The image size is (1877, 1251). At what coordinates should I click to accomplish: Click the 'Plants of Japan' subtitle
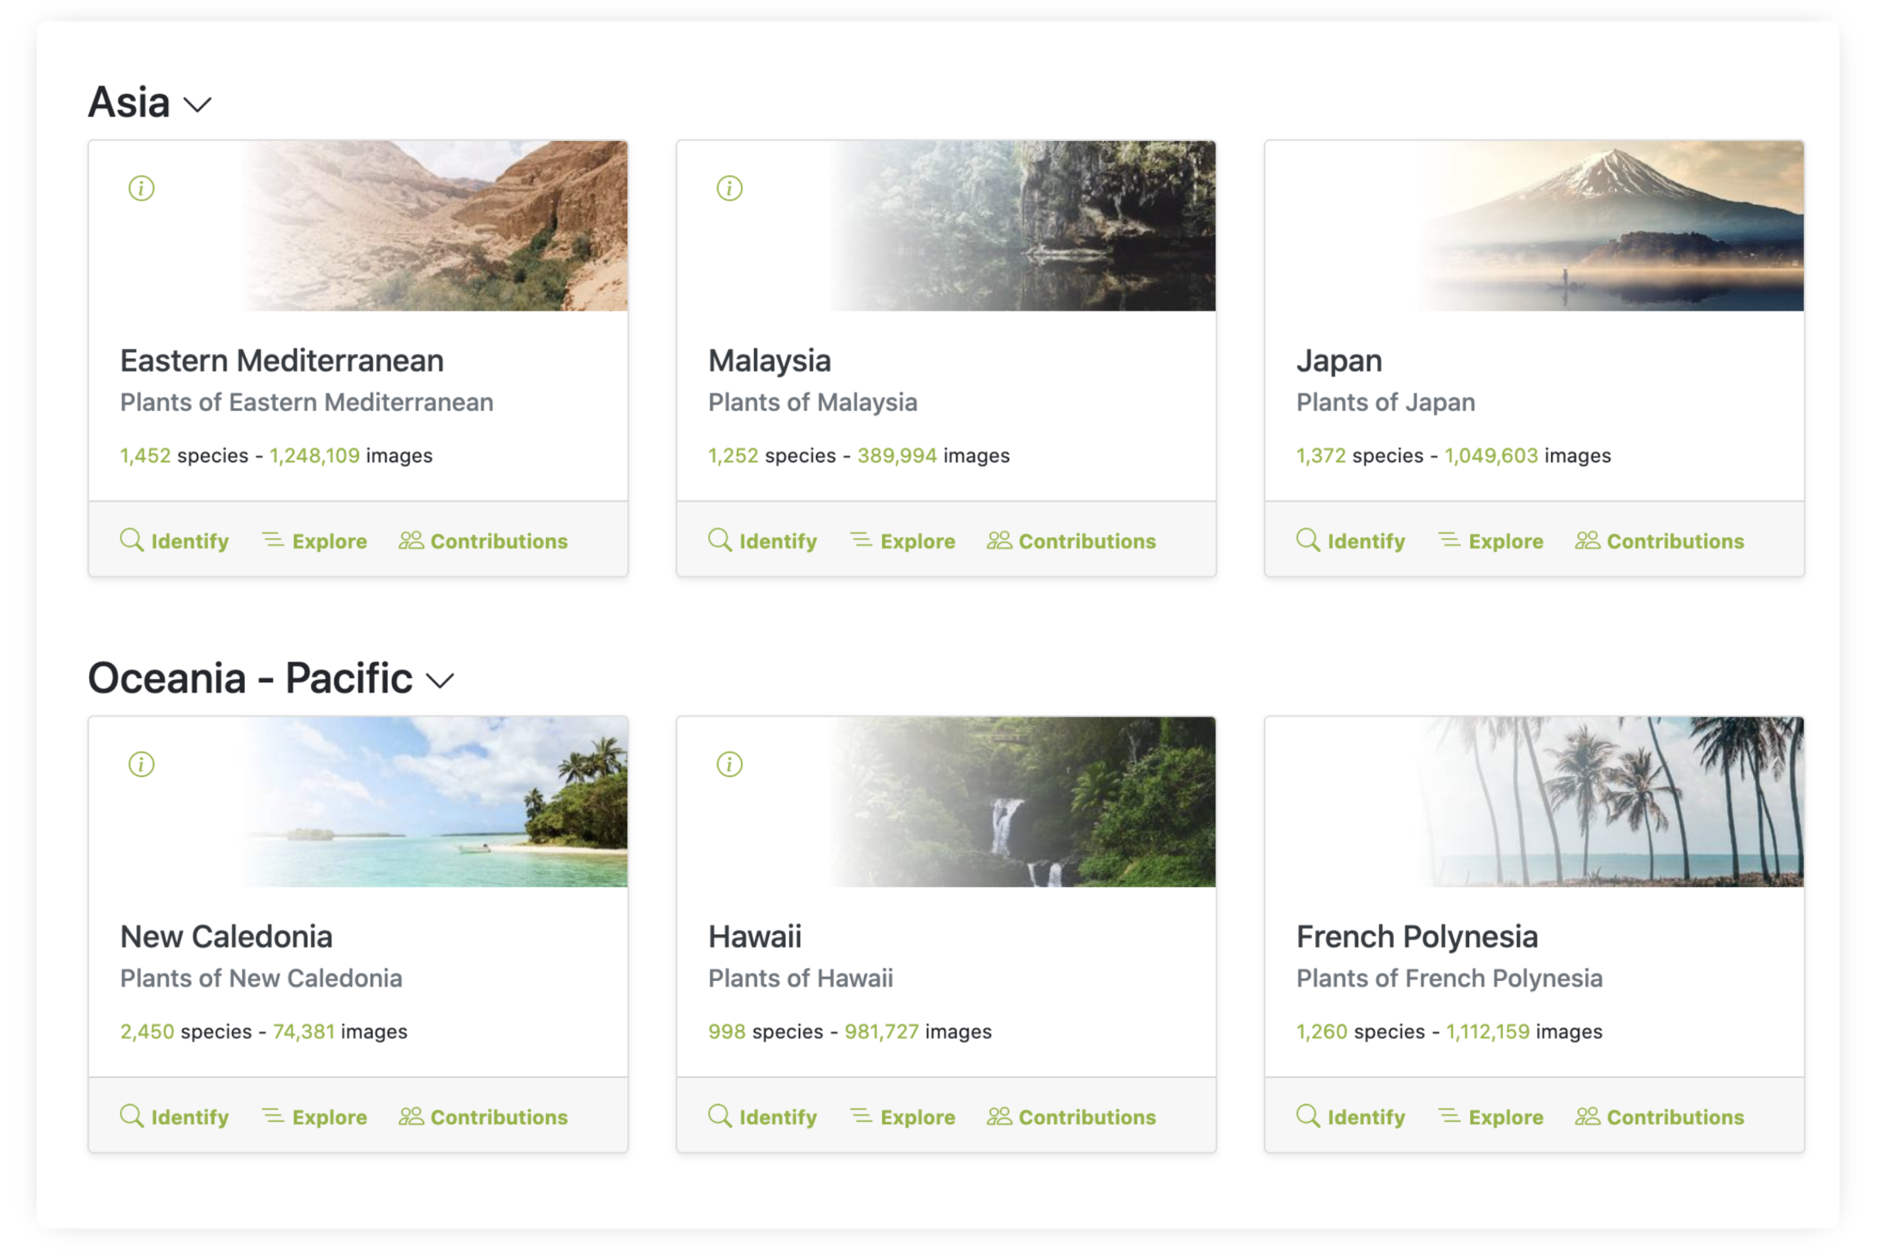click(1386, 403)
